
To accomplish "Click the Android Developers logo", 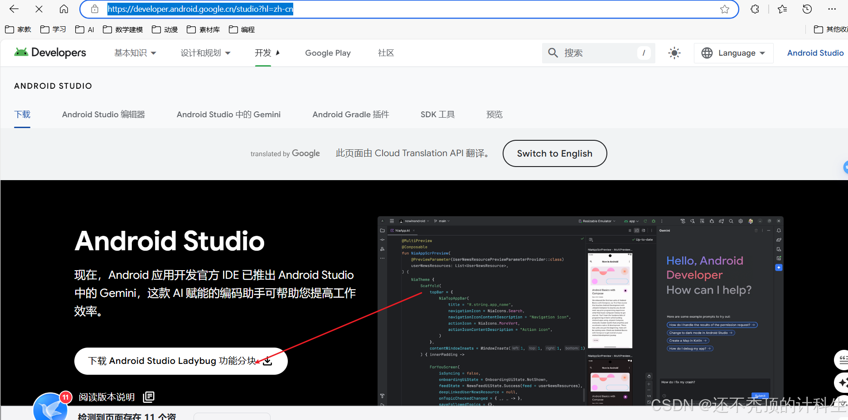I will click(50, 52).
